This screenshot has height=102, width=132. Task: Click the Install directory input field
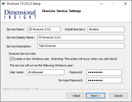pyautogui.click(x=106, y=29)
